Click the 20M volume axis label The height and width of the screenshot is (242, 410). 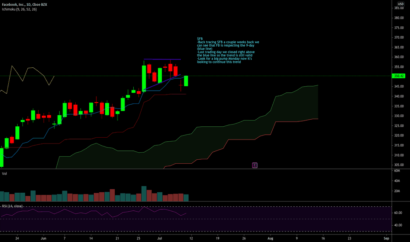397,191
